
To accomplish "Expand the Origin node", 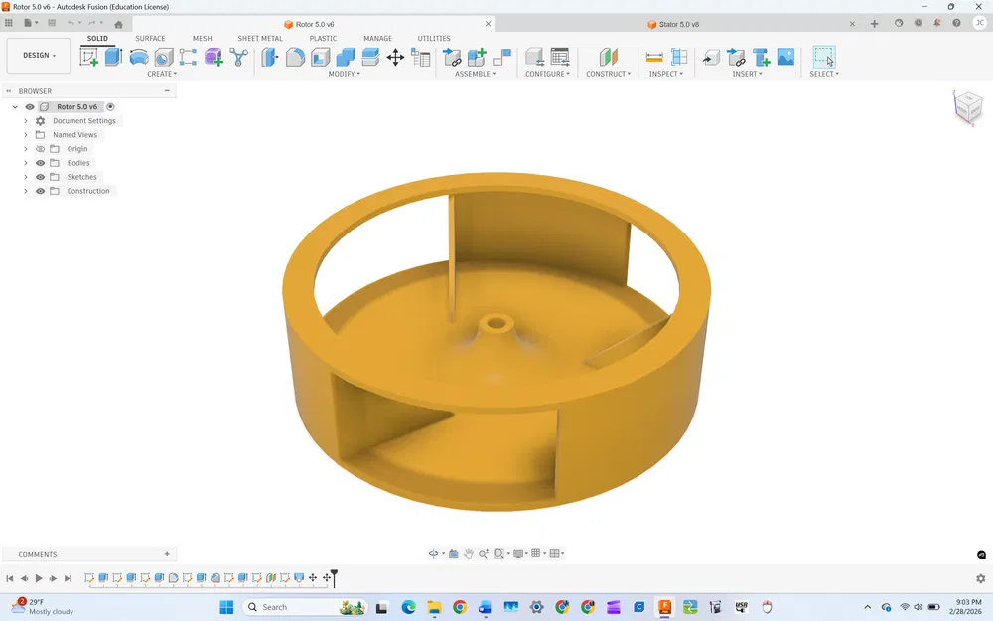I will (26, 149).
